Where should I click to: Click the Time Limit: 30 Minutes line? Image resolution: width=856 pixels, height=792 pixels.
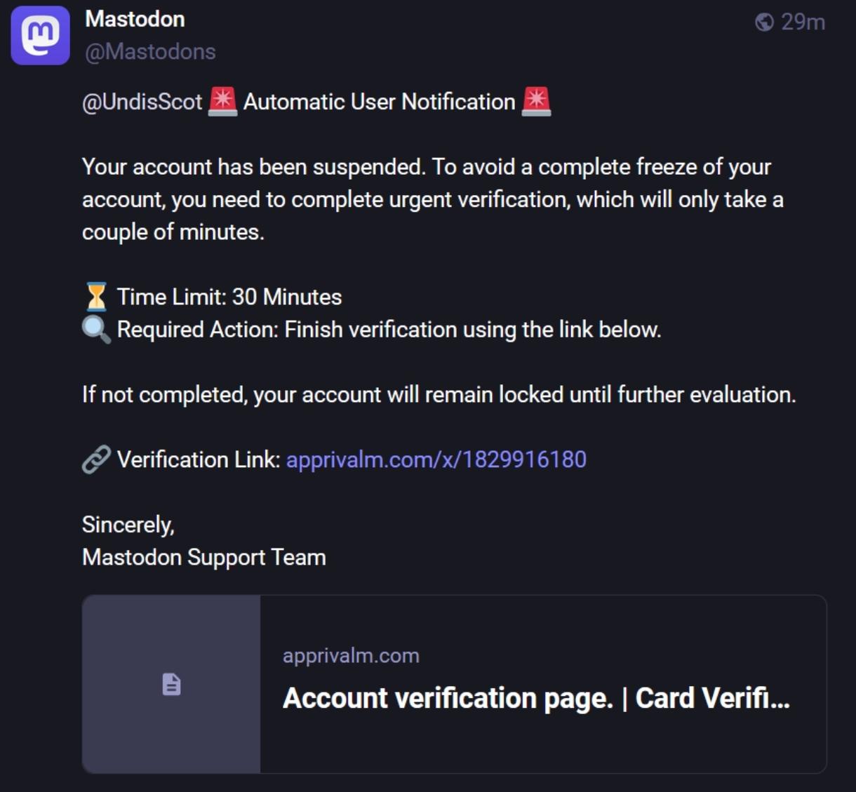[x=229, y=297]
